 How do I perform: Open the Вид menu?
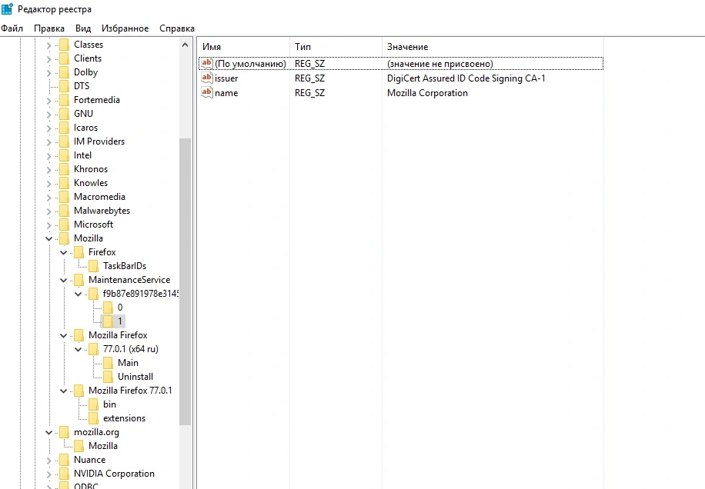point(82,28)
